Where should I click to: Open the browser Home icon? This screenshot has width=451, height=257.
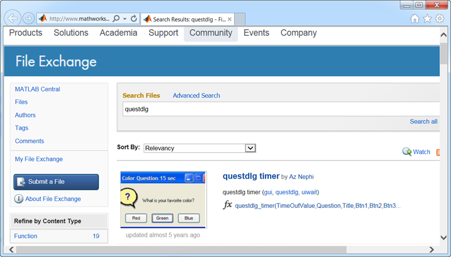(x=415, y=19)
